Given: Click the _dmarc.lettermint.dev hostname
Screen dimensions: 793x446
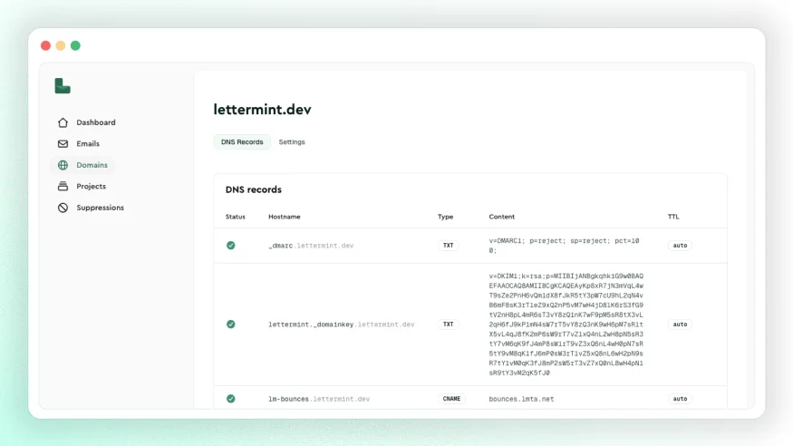Looking at the screenshot, I should coord(311,246).
